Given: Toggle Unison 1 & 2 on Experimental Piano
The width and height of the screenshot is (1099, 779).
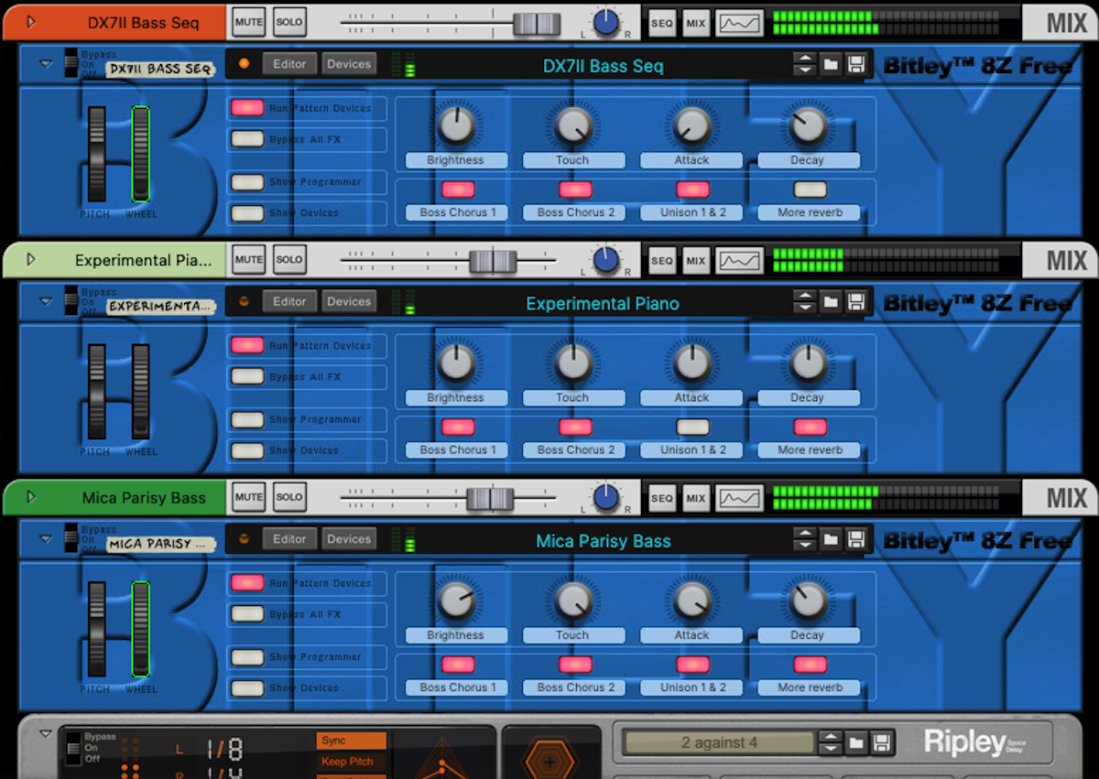Looking at the screenshot, I should 692,427.
